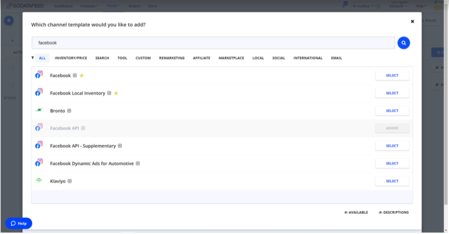Open the Dashboard menu in header
449x234 pixels.
coord(63,6)
